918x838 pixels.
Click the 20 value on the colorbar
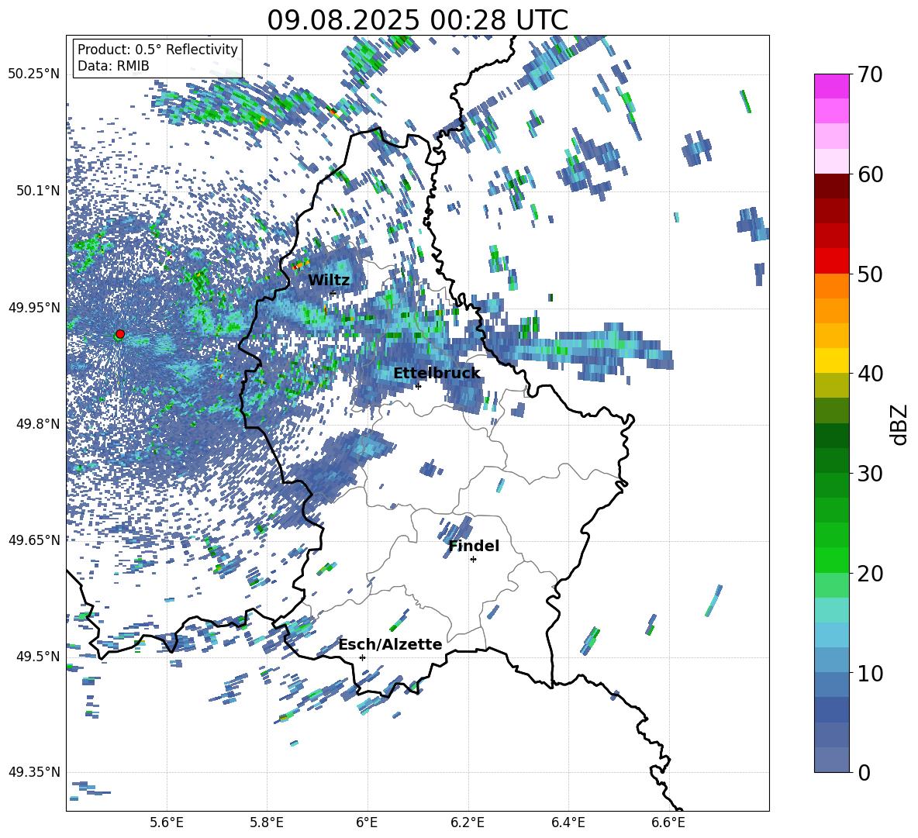[x=870, y=573]
